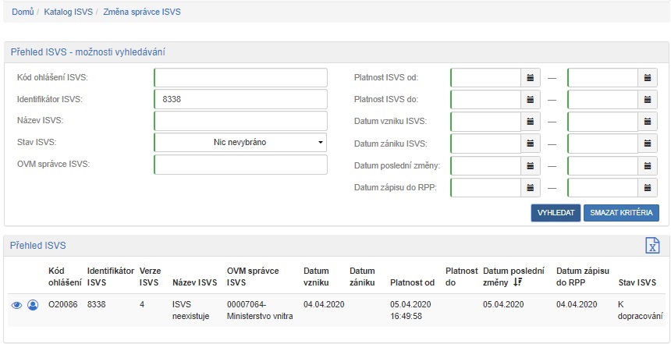Screen dimensions: 671x344
Task: Click the OVM správce ISVS input
Action: click(x=240, y=165)
